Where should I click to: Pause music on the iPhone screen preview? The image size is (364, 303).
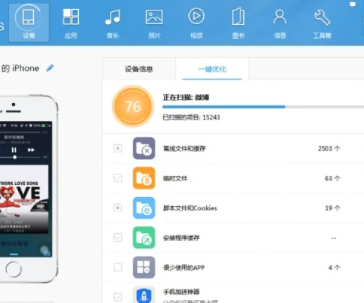[x=14, y=150]
